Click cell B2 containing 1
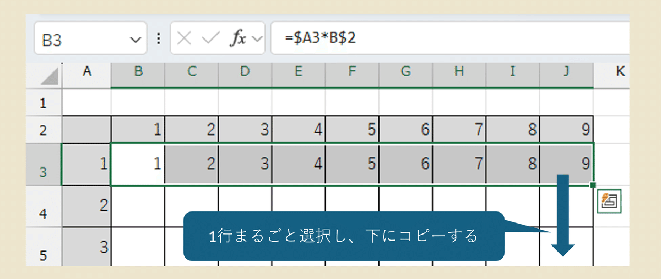 pos(138,130)
